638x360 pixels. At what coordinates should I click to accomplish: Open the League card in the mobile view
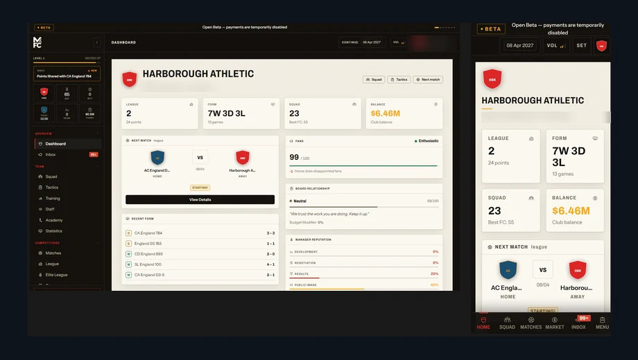[510, 156]
